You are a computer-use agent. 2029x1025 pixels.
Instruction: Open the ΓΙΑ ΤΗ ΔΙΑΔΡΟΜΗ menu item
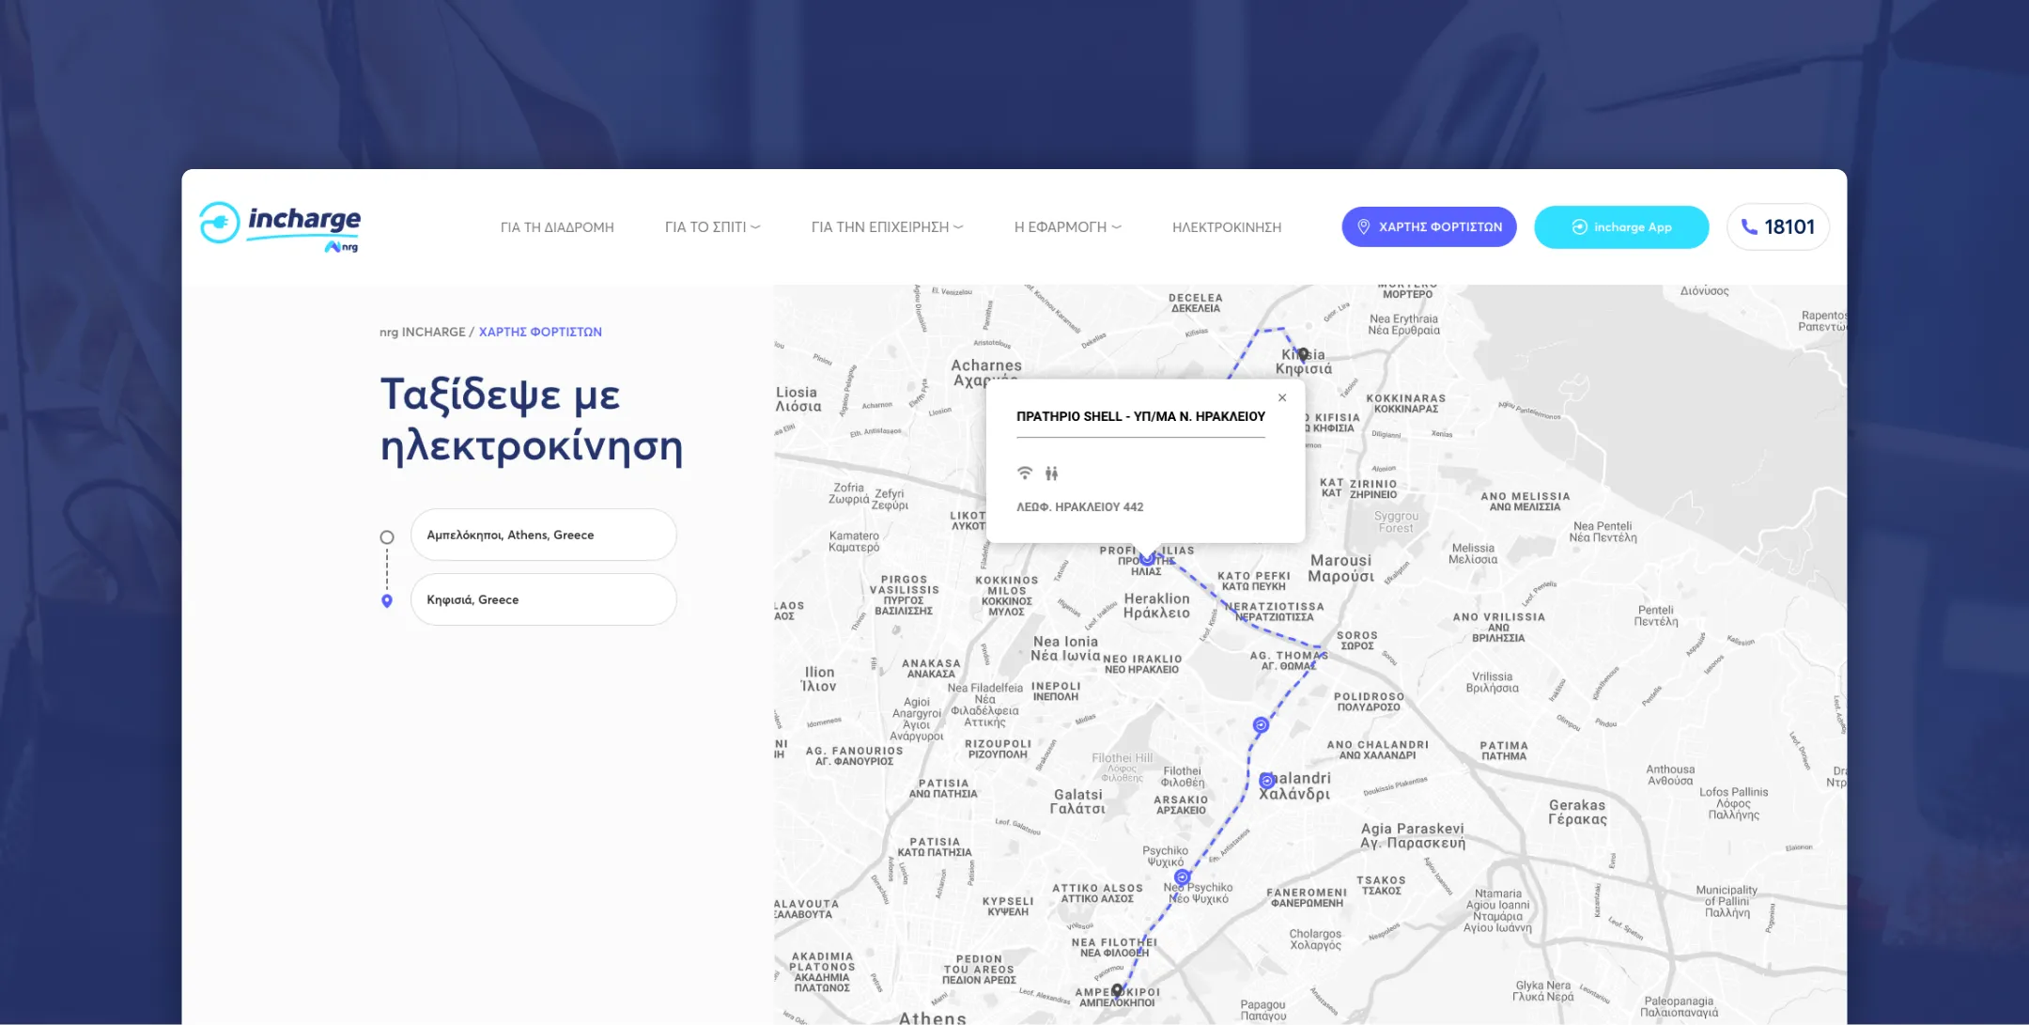[557, 227]
